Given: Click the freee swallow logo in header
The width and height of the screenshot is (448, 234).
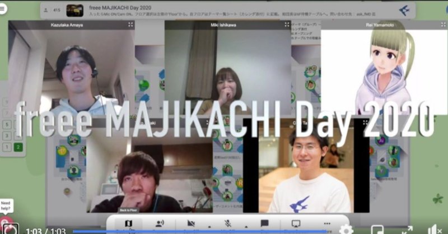Looking at the screenshot, I should tap(404, 11).
